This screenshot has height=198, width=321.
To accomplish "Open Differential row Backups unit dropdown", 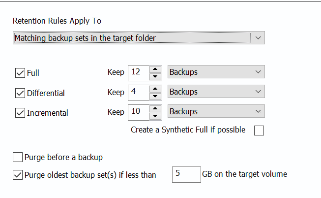I will coord(216,92).
